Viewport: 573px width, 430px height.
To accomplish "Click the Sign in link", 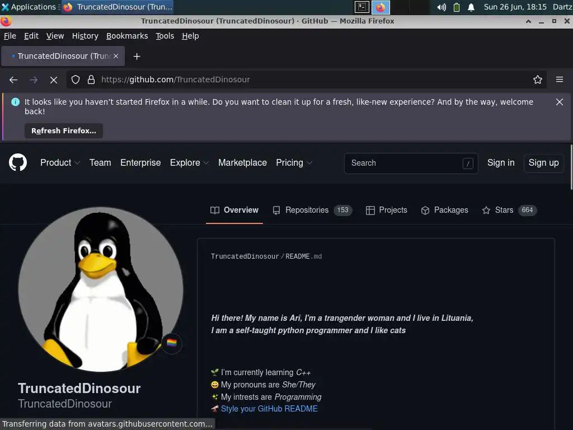I will click(501, 163).
